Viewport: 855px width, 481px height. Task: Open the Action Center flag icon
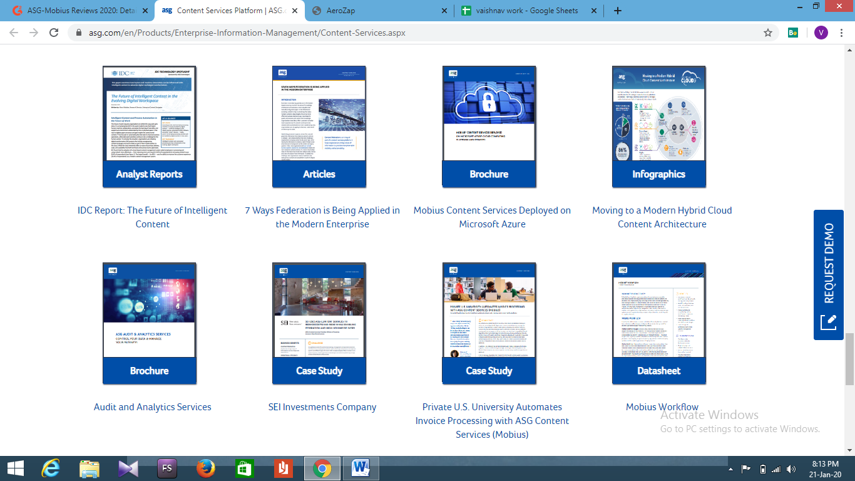(x=746, y=469)
